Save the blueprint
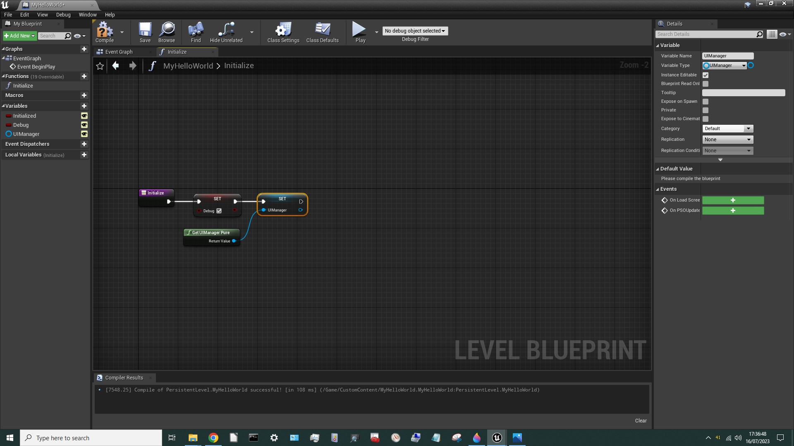Viewport: 794px width, 446px height. tap(145, 32)
